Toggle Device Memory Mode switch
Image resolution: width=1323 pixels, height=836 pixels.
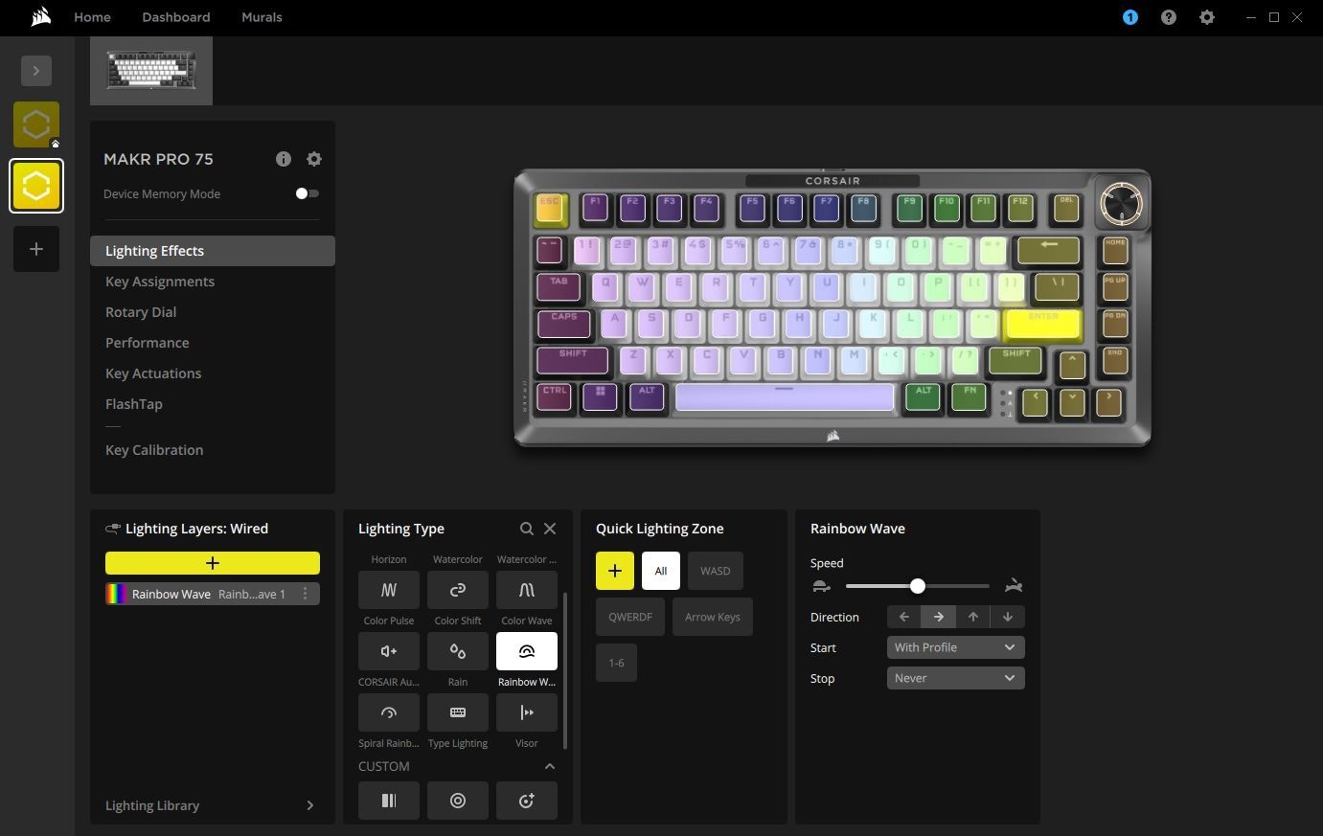(307, 193)
